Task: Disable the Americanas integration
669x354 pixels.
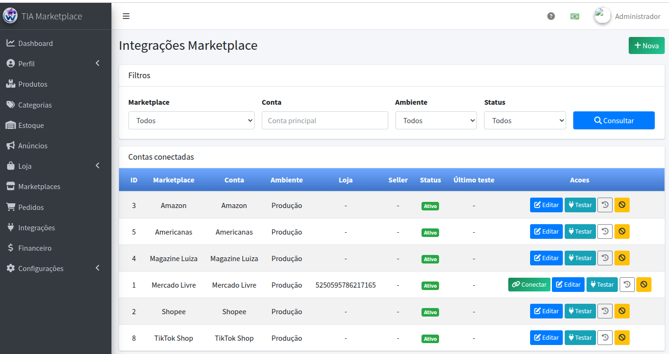Action: click(622, 232)
